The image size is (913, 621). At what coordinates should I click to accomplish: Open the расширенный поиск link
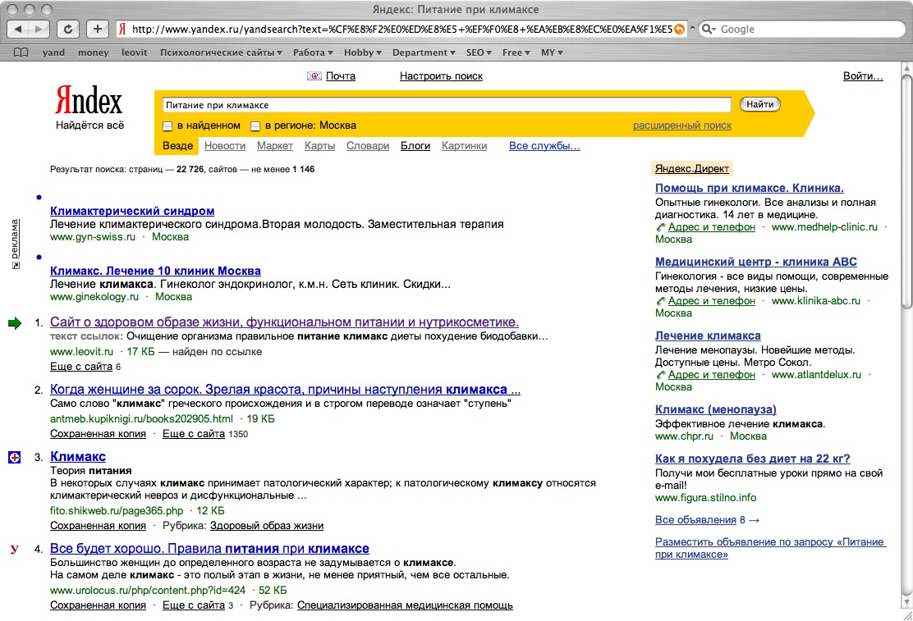pos(681,126)
